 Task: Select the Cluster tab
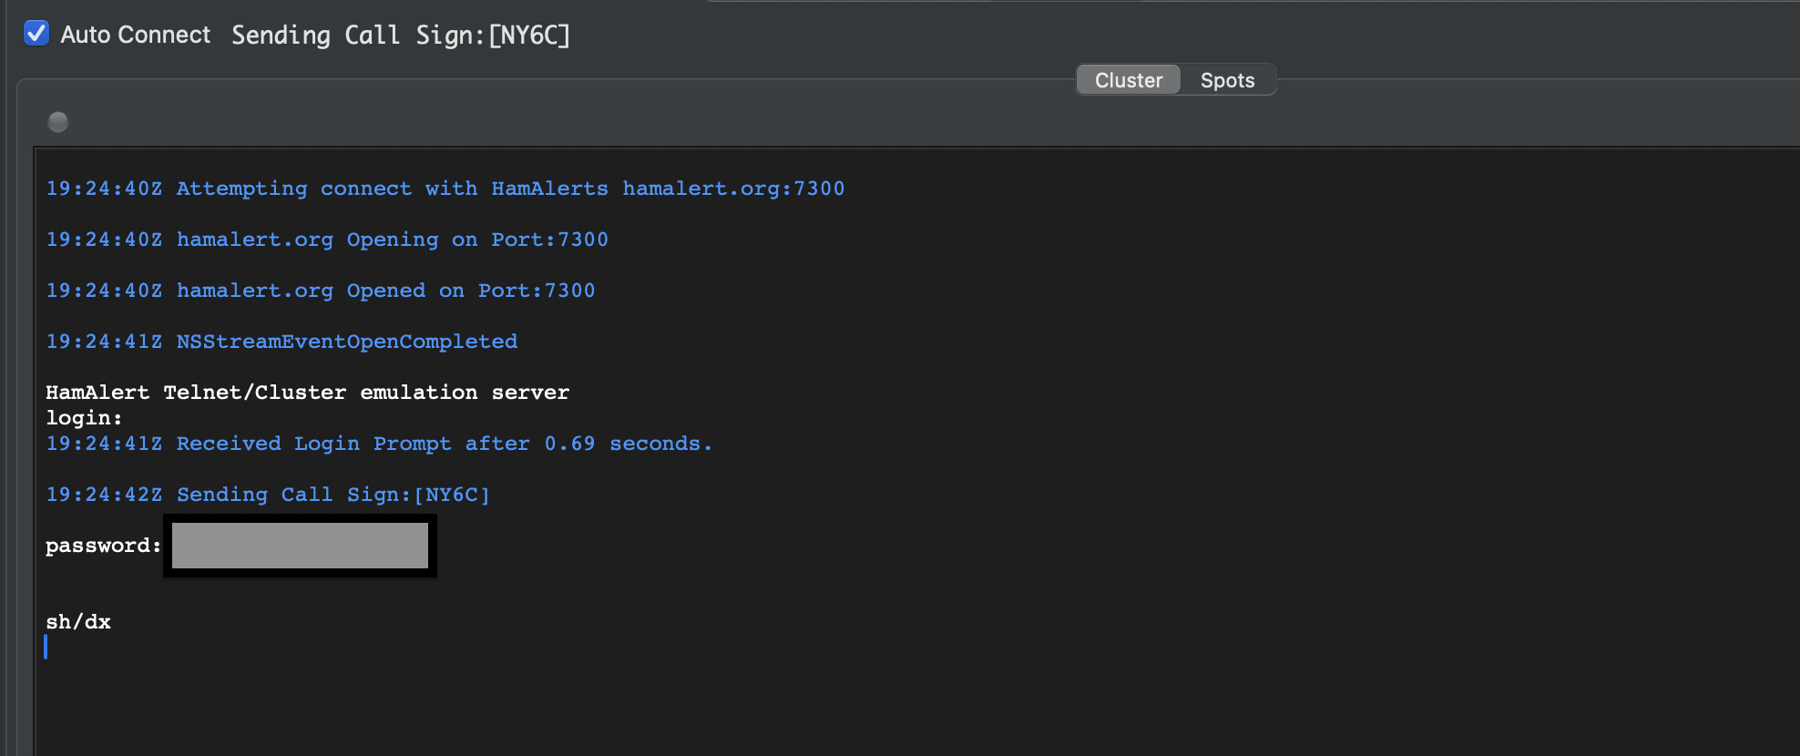(1128, 80)
